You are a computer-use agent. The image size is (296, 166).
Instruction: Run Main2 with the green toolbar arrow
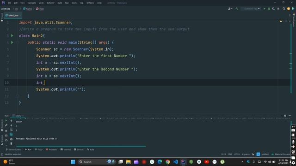tap(264, 9)
